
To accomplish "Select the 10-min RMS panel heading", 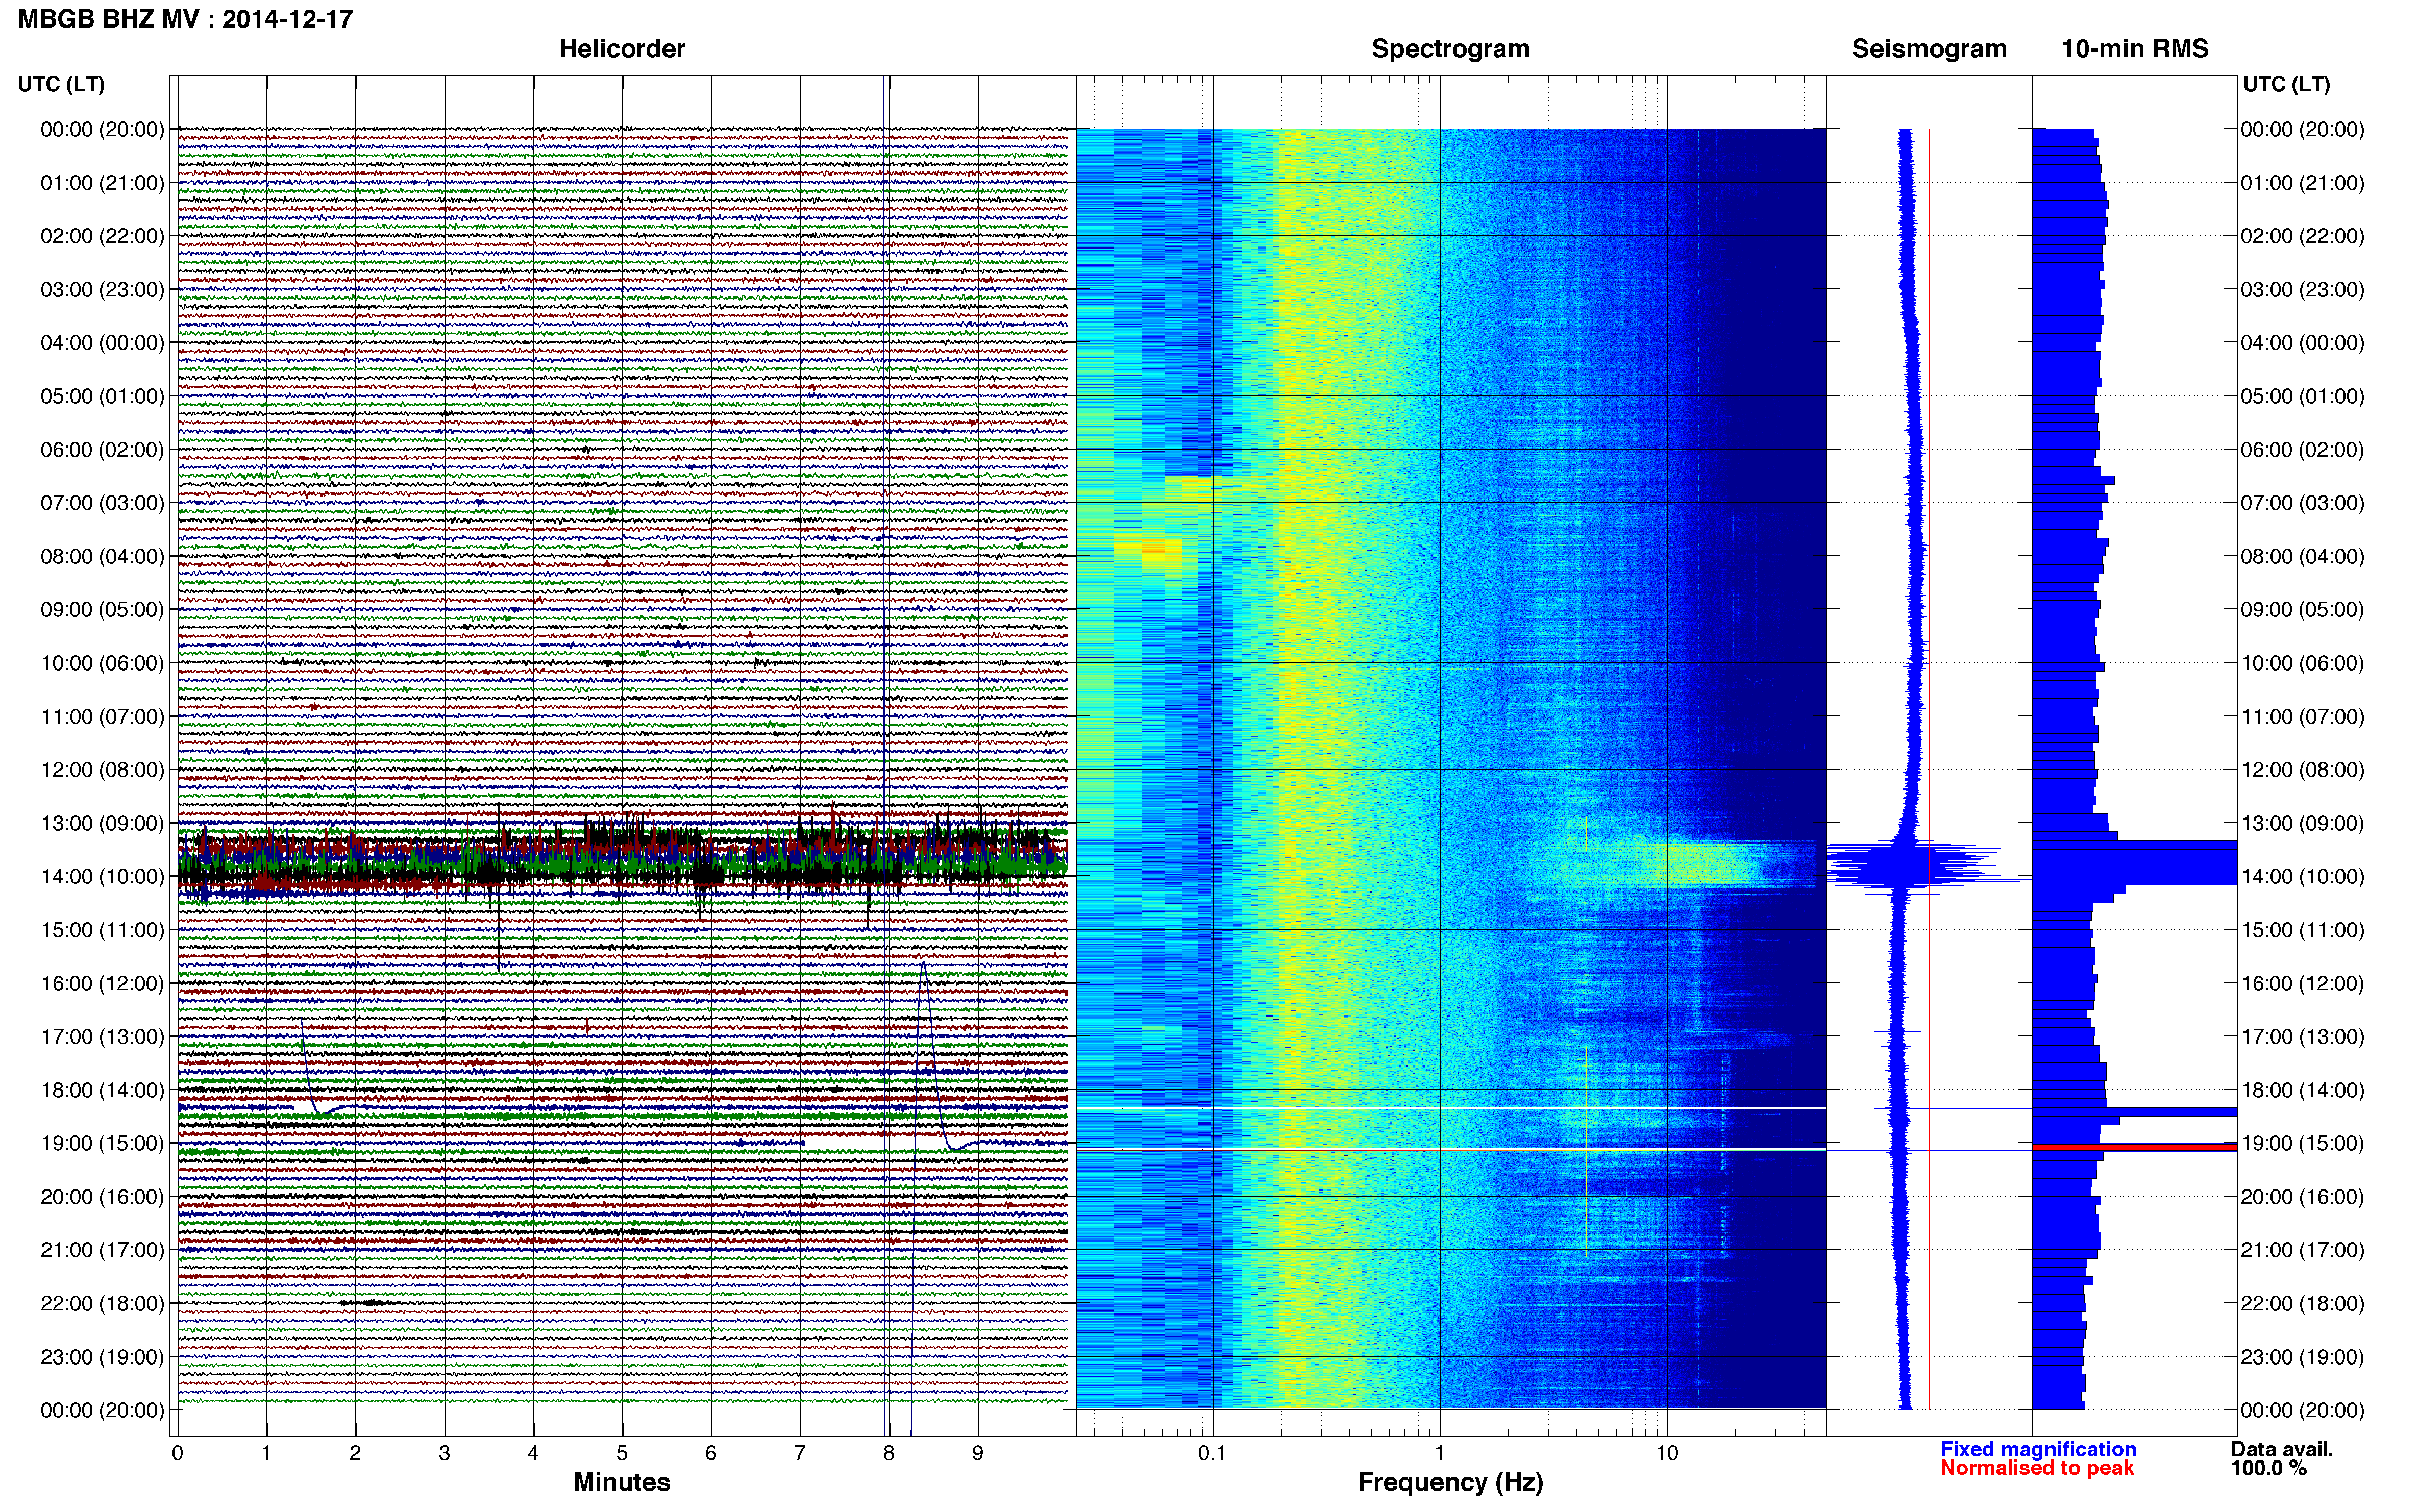I will coord(2135,49).
